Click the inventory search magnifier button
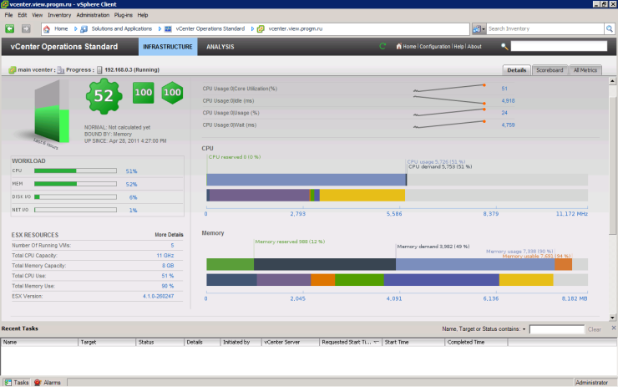 coord(610,28)
